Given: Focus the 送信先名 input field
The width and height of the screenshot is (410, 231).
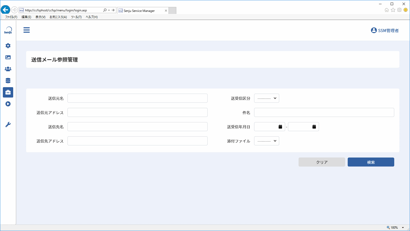Looking at the screenshot, I should 138,127.
